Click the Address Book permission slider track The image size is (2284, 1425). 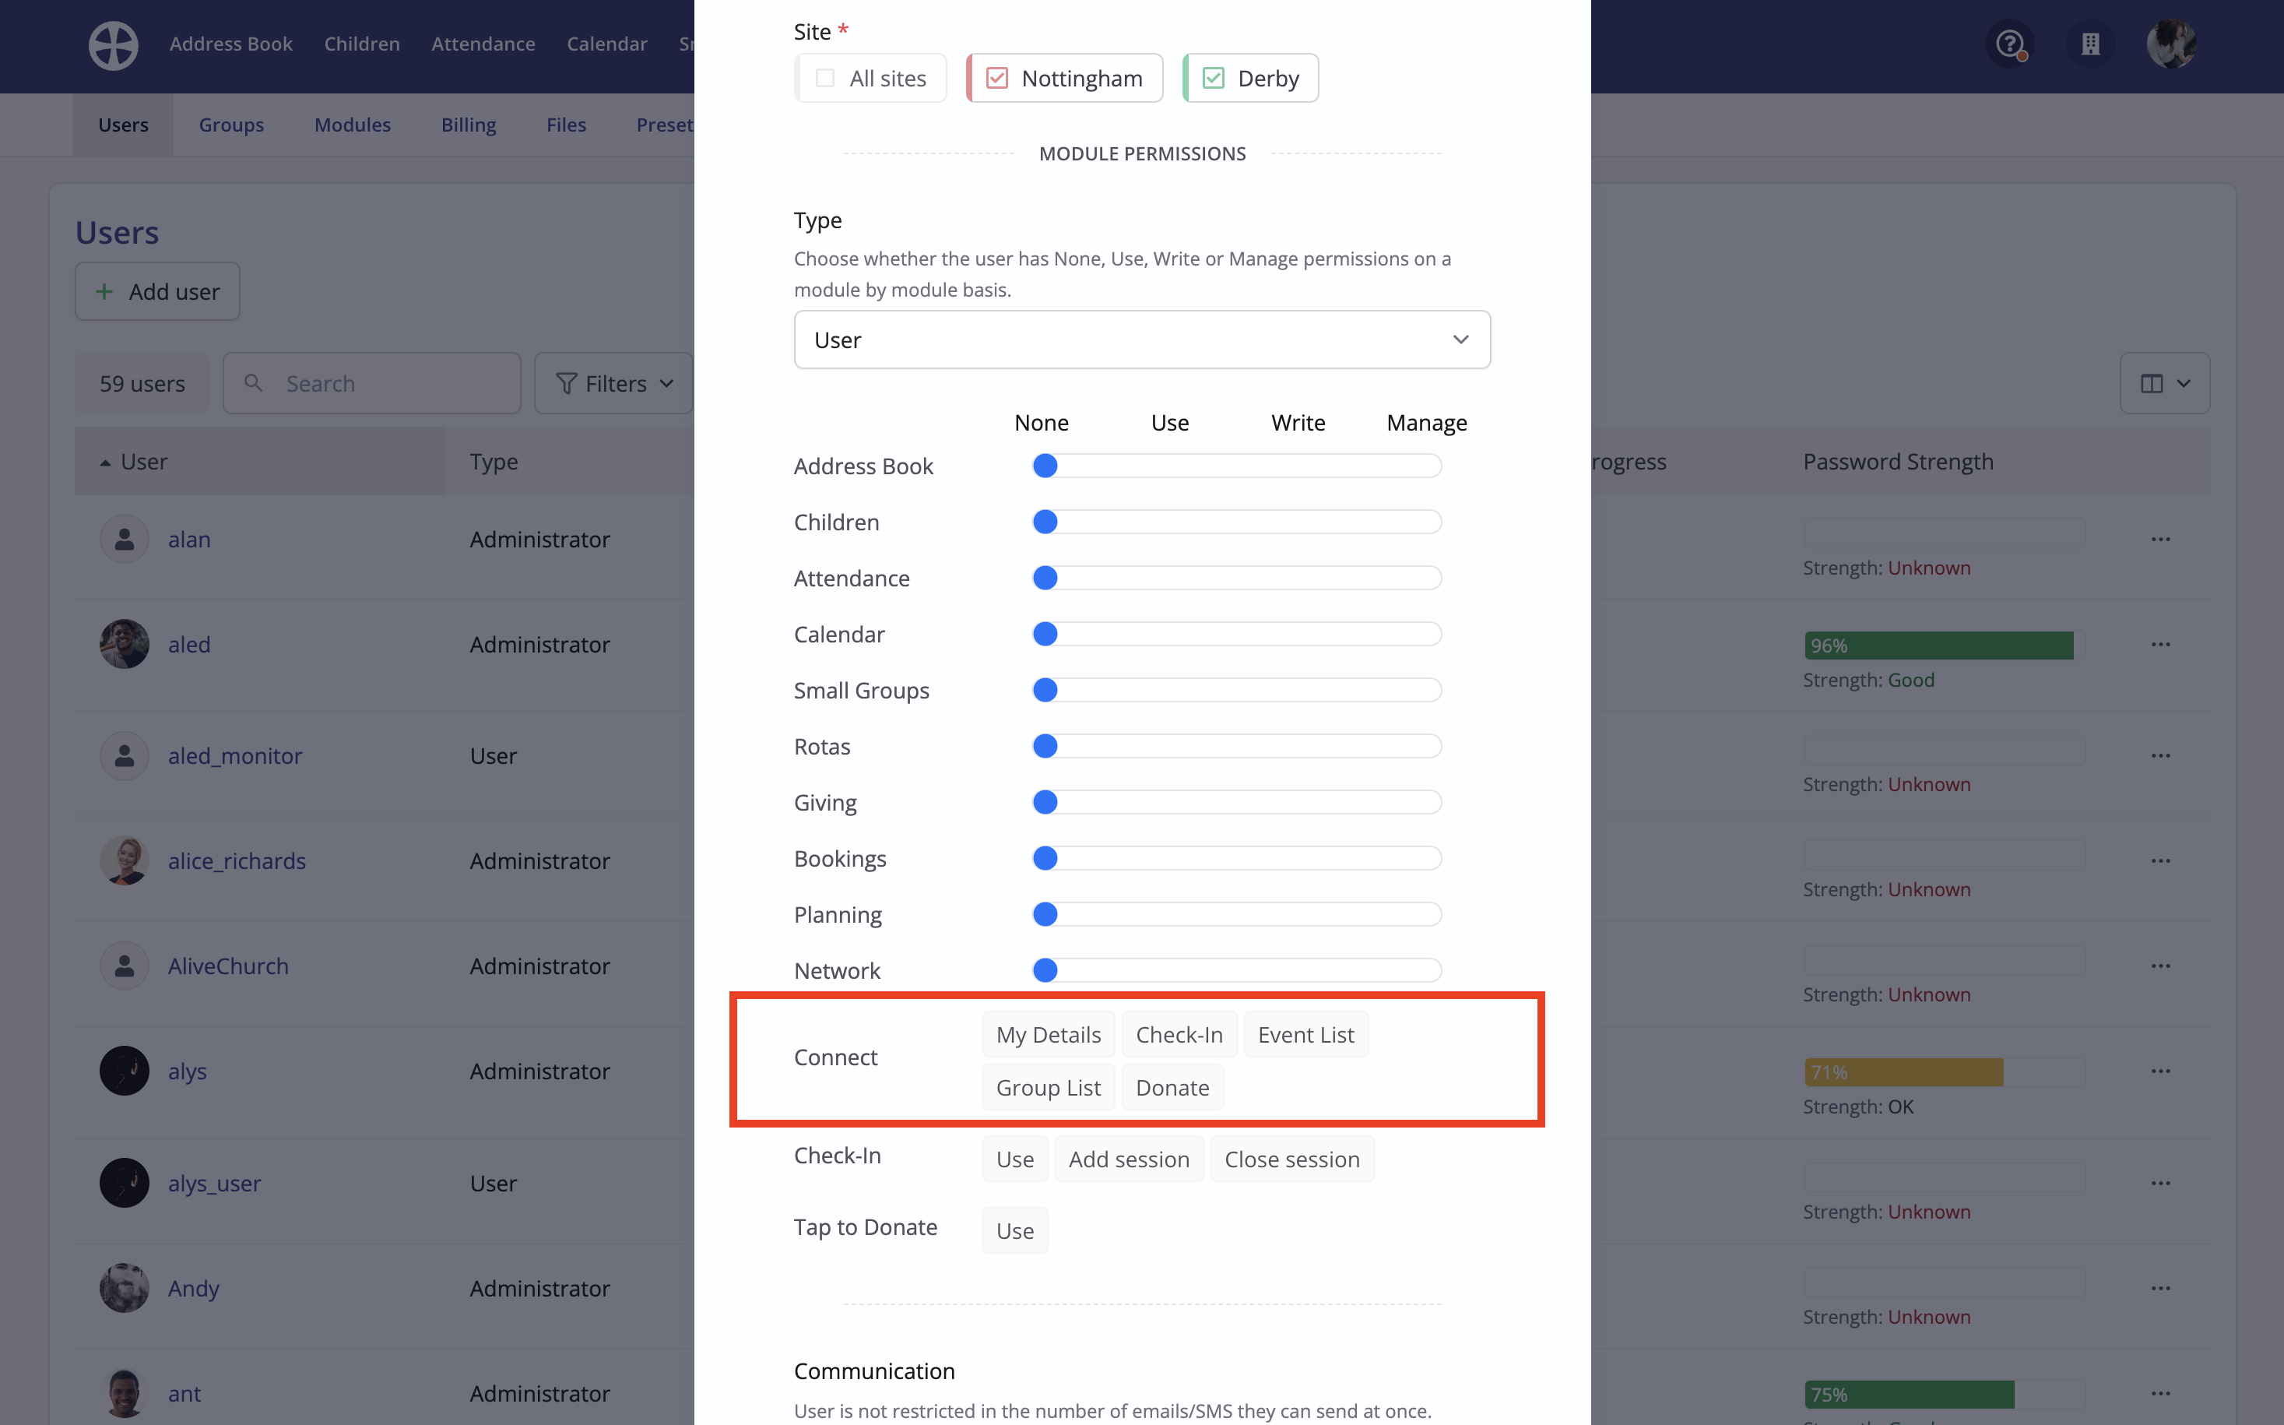click(1236, 466)
